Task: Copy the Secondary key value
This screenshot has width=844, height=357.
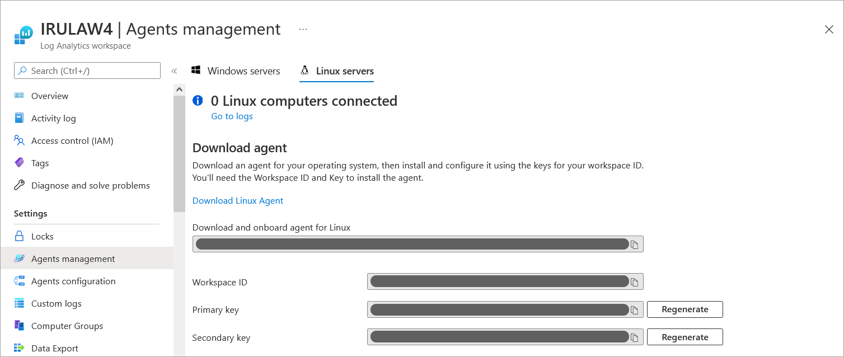Action: (634, 337)
